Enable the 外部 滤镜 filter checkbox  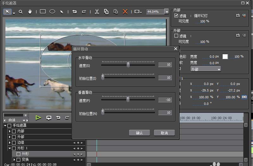click(x=176, y=36)
